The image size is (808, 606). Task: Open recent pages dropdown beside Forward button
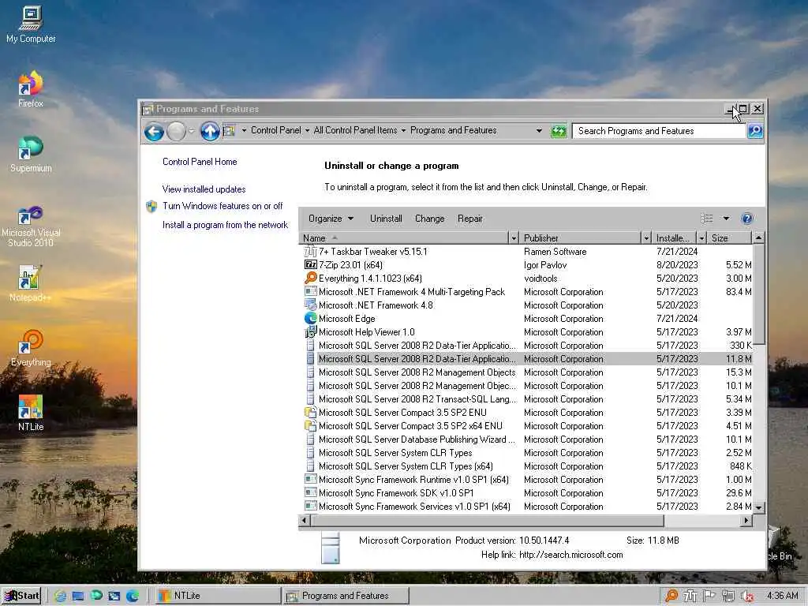pyautogui.click(x=191, y=132)
